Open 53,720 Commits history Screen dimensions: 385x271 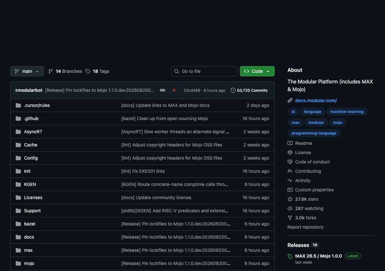249,90
